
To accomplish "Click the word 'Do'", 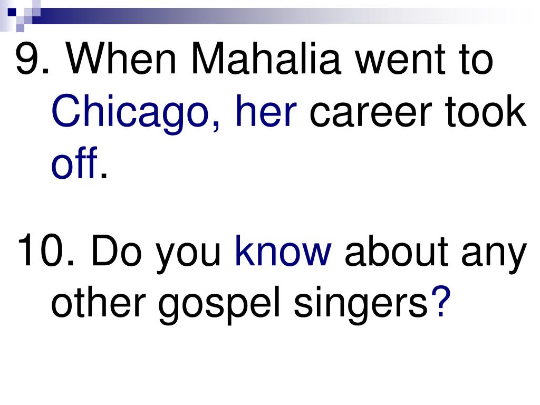I will point(116,250).
